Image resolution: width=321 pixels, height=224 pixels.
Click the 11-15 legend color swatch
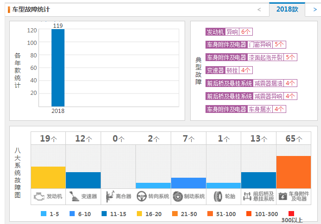pos(104,213)
